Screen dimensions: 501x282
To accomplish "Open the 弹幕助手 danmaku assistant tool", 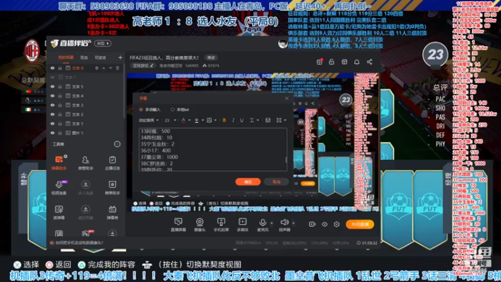I will pyautogui.click(x=59, y=162).
